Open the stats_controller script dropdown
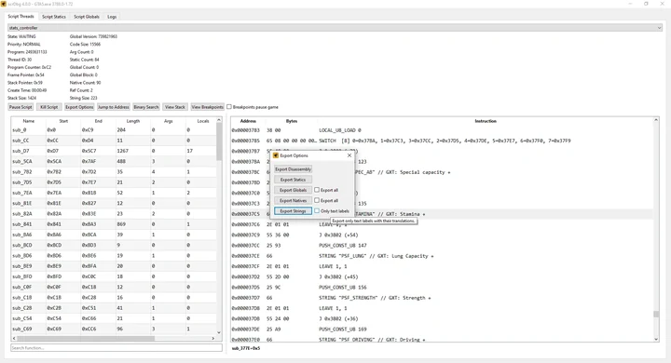The height and width of the screenshot is (363, 671). click(x=335, y=28)
